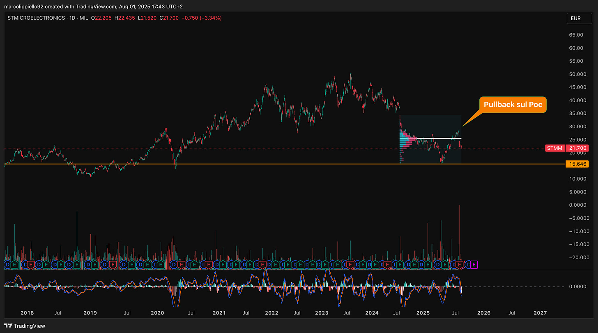Click the 65.00 price axis label
Screen dimensions: 598x333
[575, 35]
